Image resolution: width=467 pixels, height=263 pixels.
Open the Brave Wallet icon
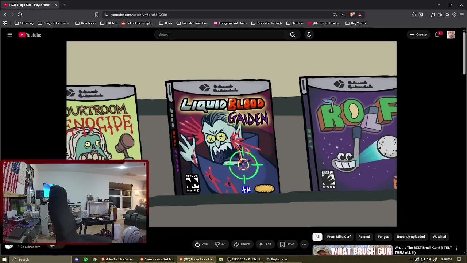440,15
